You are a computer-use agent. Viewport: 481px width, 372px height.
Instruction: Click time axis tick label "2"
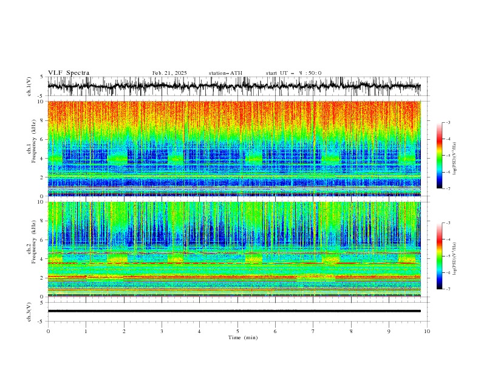pos(124,331)
